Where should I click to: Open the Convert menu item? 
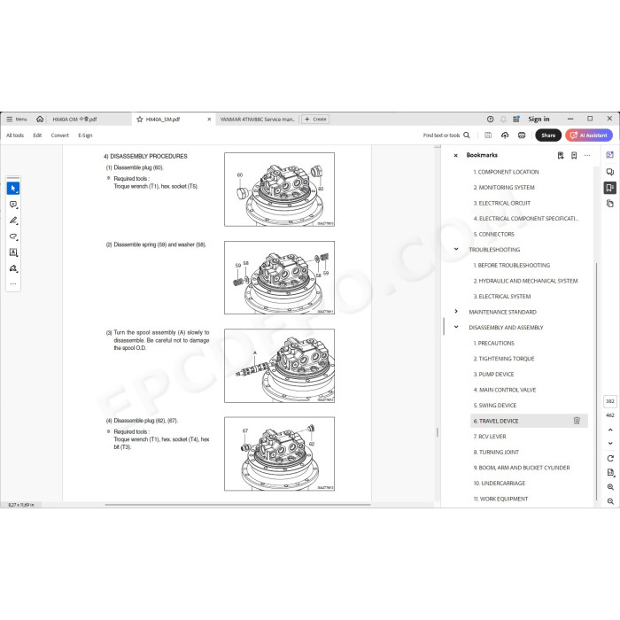[59, 136]
